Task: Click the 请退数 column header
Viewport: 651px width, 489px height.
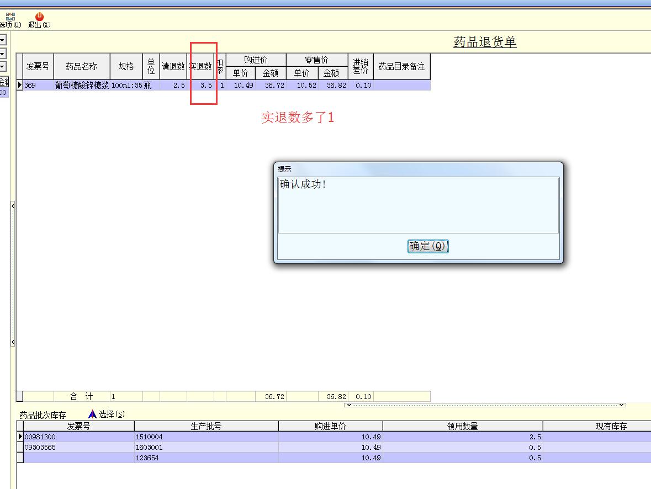Action: tap(173, 66)
